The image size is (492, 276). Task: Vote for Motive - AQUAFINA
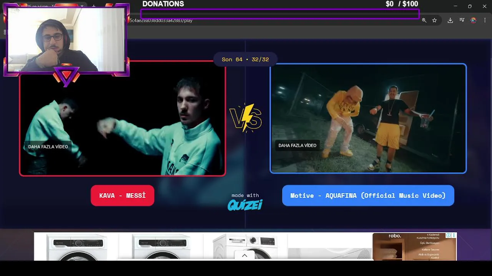click(x=368, y=195)
